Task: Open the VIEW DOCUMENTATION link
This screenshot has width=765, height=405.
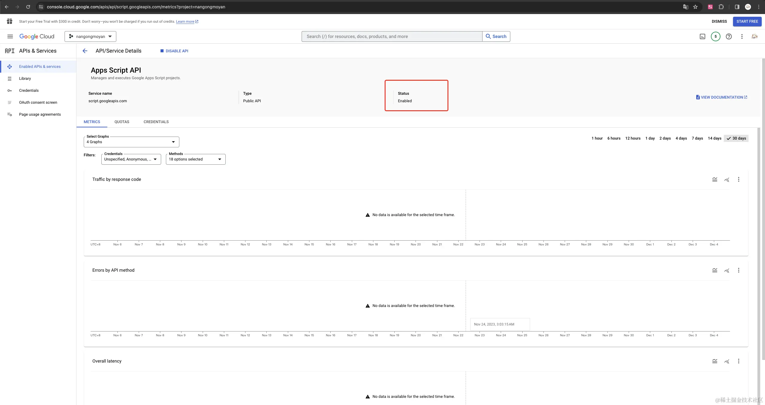Action: pyautogui.click(x=722, y=97)
